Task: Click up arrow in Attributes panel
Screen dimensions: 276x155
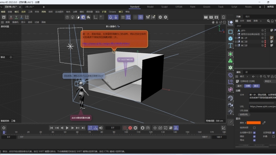Action: click(x=261, y=76)
